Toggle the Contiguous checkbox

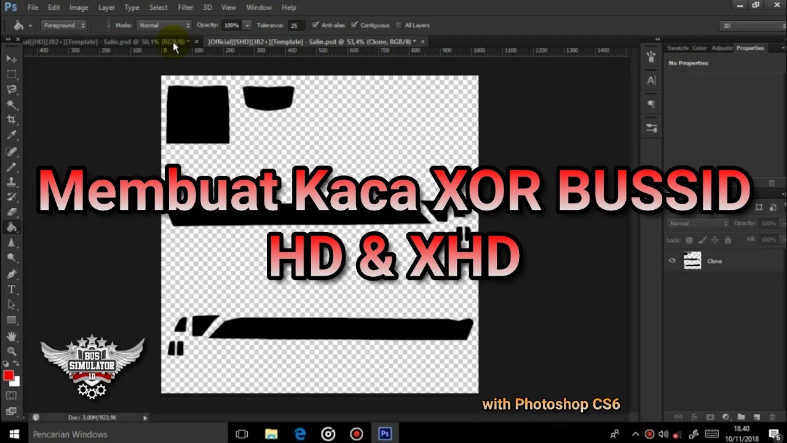[354, 25]
